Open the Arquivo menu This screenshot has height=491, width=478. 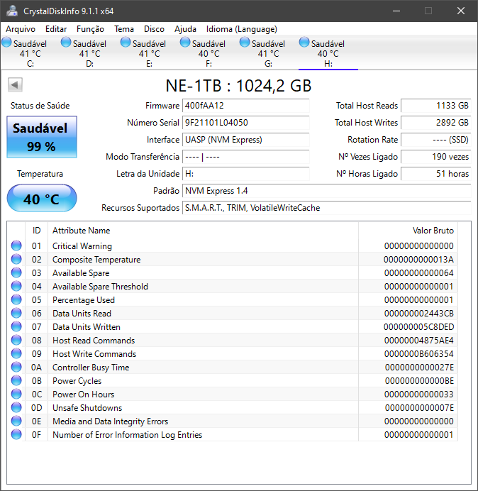pos(21,29)
